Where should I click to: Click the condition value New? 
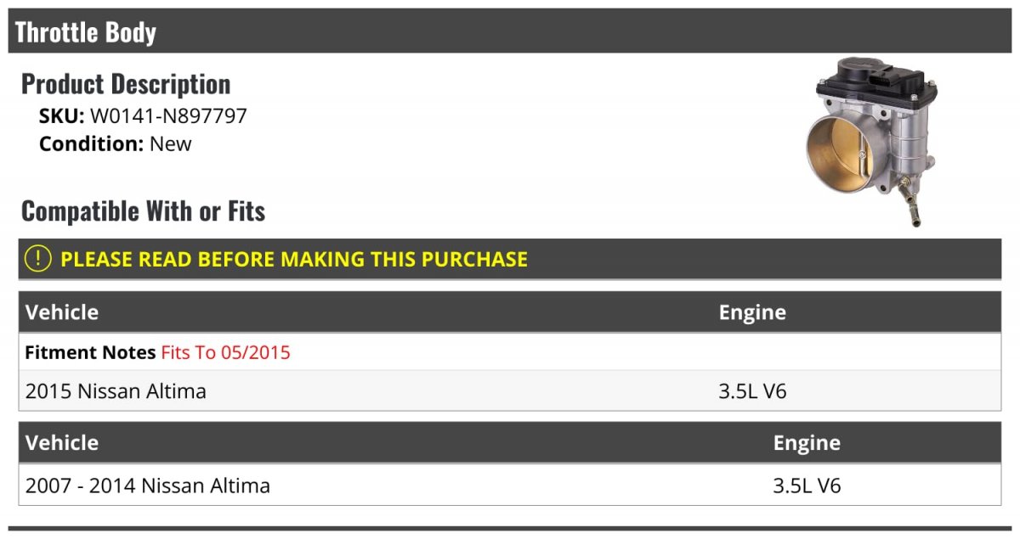(171, 144)
